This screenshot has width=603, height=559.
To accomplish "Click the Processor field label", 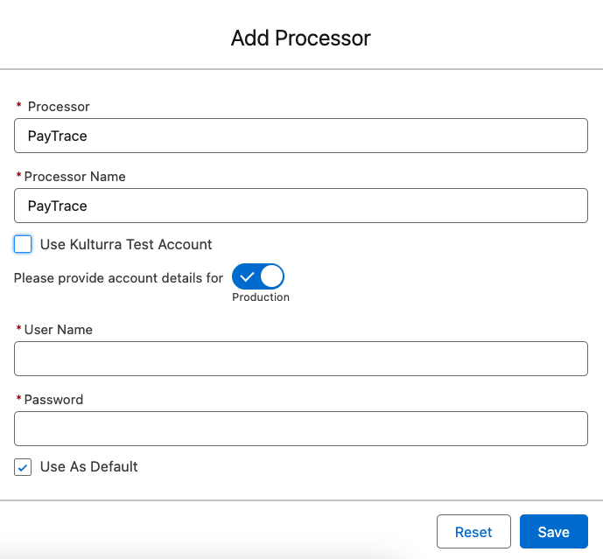I will point(59,107).
